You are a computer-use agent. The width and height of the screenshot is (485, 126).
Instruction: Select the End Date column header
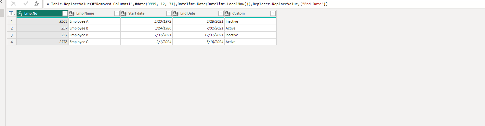click(x=199, y=13)
